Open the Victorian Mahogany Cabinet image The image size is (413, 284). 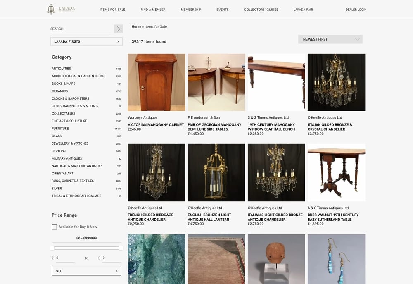pyautogui.click(x=157, y=82)
